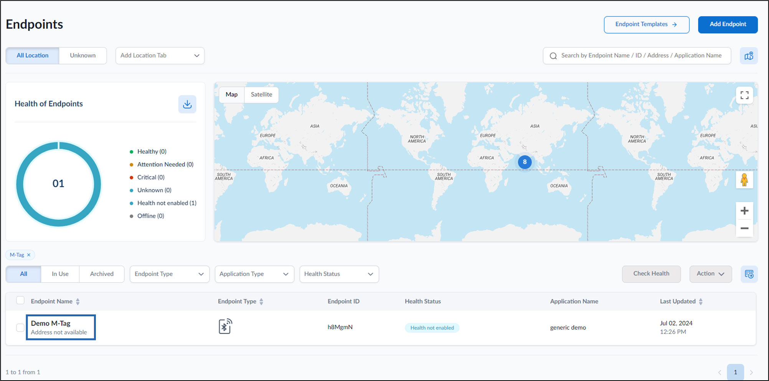Go to the next results page arrow

[x=751, y=372]
